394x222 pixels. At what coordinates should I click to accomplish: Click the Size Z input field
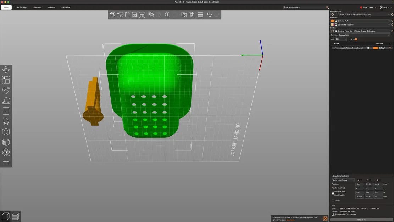click(x=378, y=197)
